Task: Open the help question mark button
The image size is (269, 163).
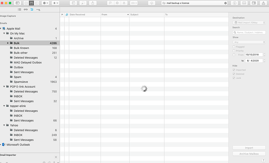Action: click(x=263, y=160)
